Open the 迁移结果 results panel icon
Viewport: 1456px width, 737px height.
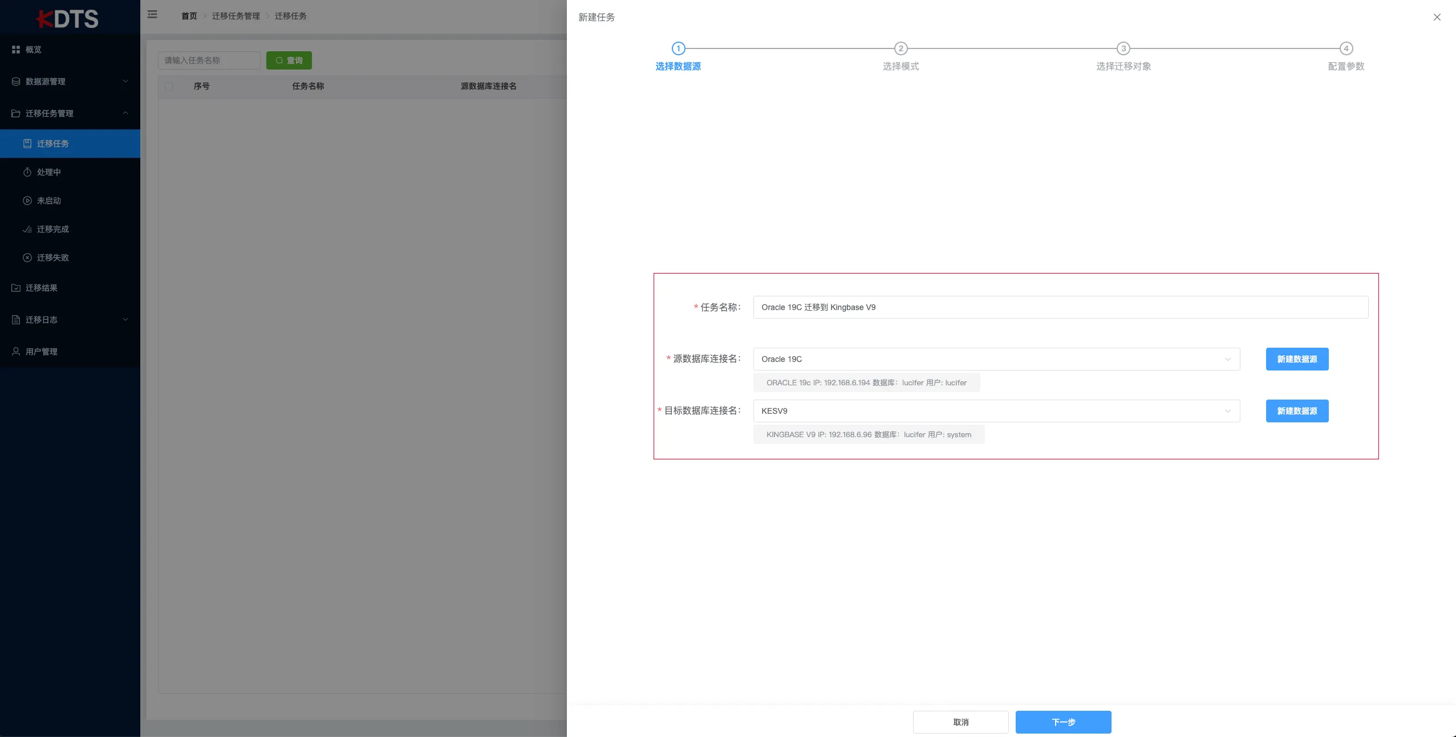pos(16,288)
